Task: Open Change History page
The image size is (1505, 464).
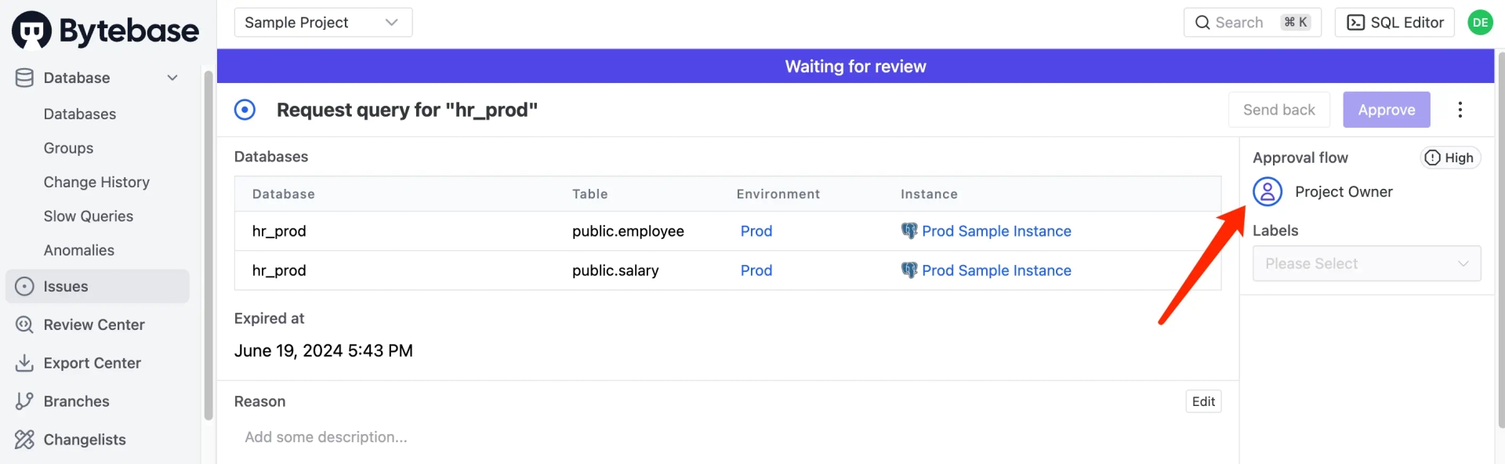Action: coord(96,182)
